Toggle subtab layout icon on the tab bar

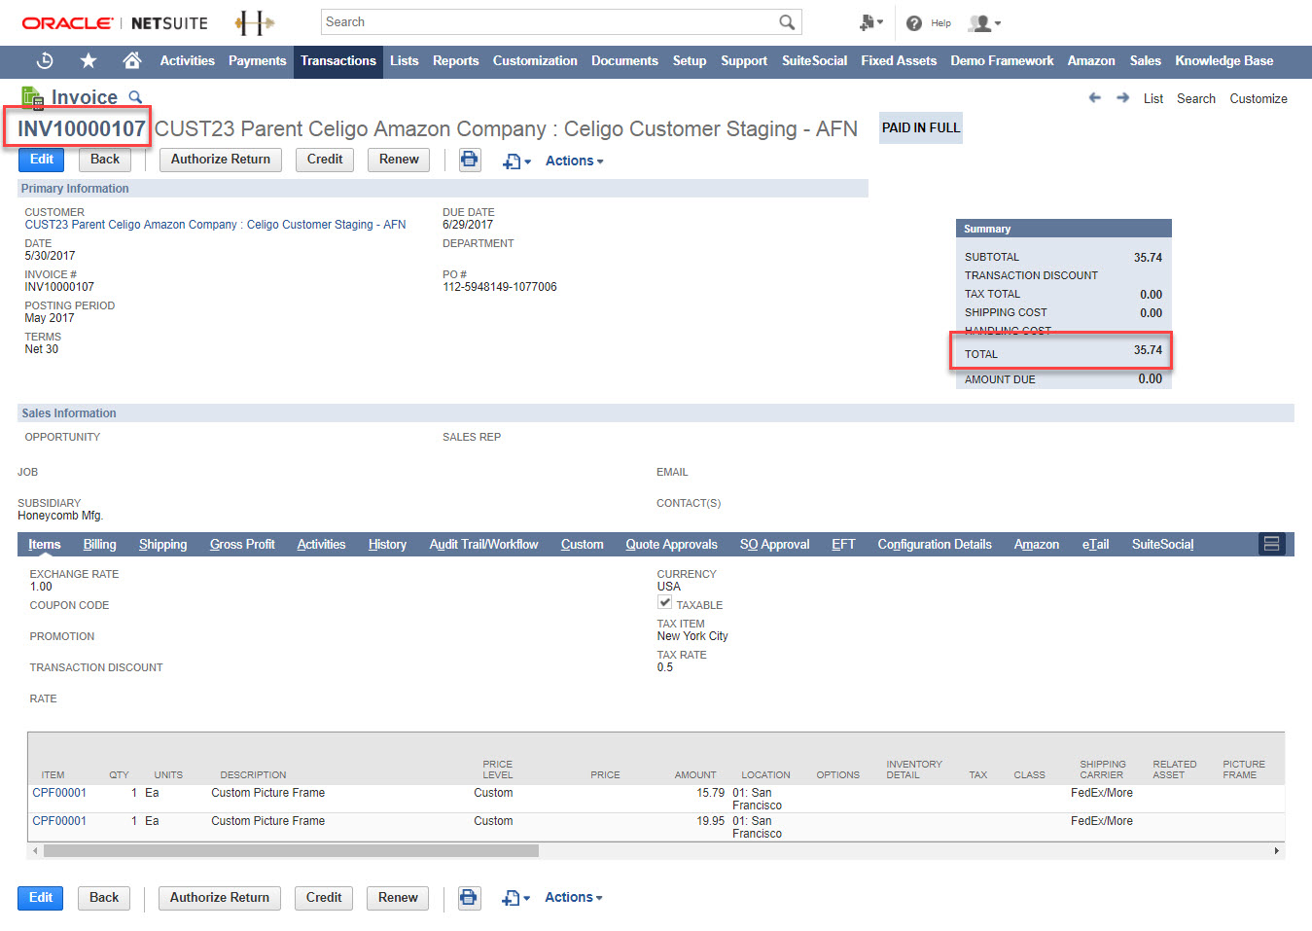tap(1271, 544)
